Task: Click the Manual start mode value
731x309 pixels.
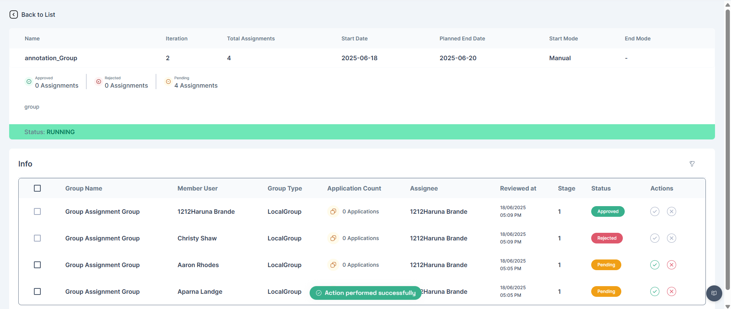Action: (x=560, y=58)
